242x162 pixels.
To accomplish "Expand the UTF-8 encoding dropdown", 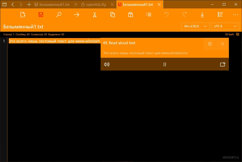I will pos(225,26).
